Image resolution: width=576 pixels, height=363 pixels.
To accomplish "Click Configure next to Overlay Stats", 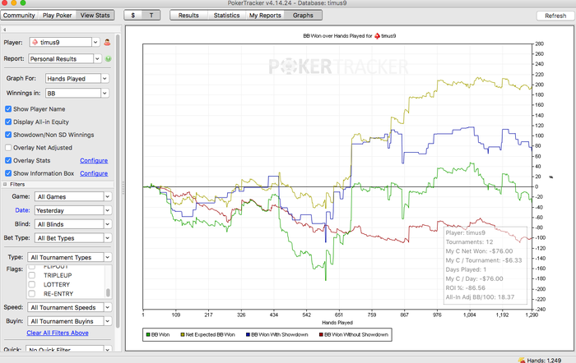I will 94,161.
